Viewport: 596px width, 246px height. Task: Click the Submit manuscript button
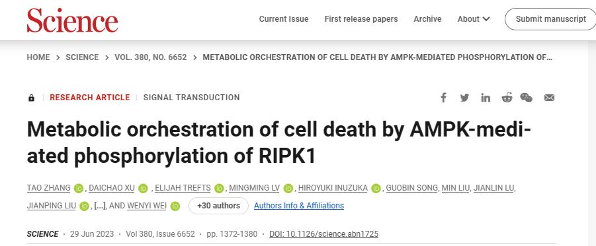(550, 19)
